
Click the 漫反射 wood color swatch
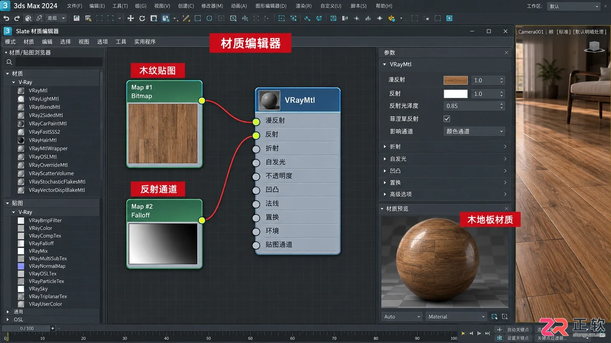pos(456,80)
